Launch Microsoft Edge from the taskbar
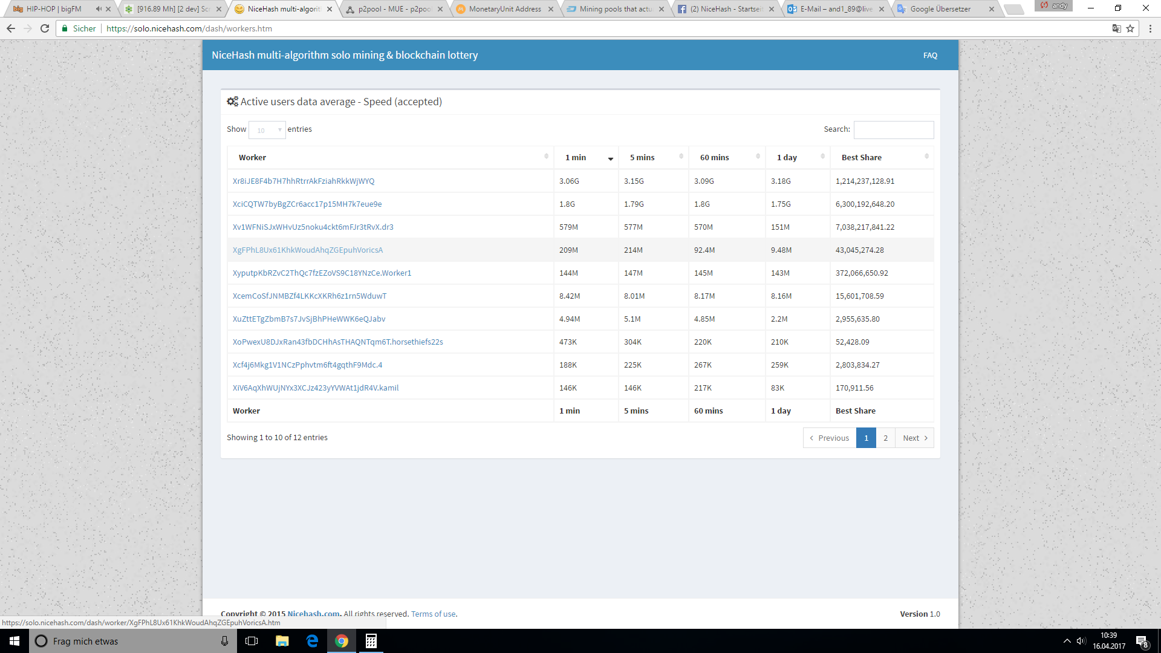Viewport: 1161px width, 653px height. pyautogui.click(x=312, y=641)
